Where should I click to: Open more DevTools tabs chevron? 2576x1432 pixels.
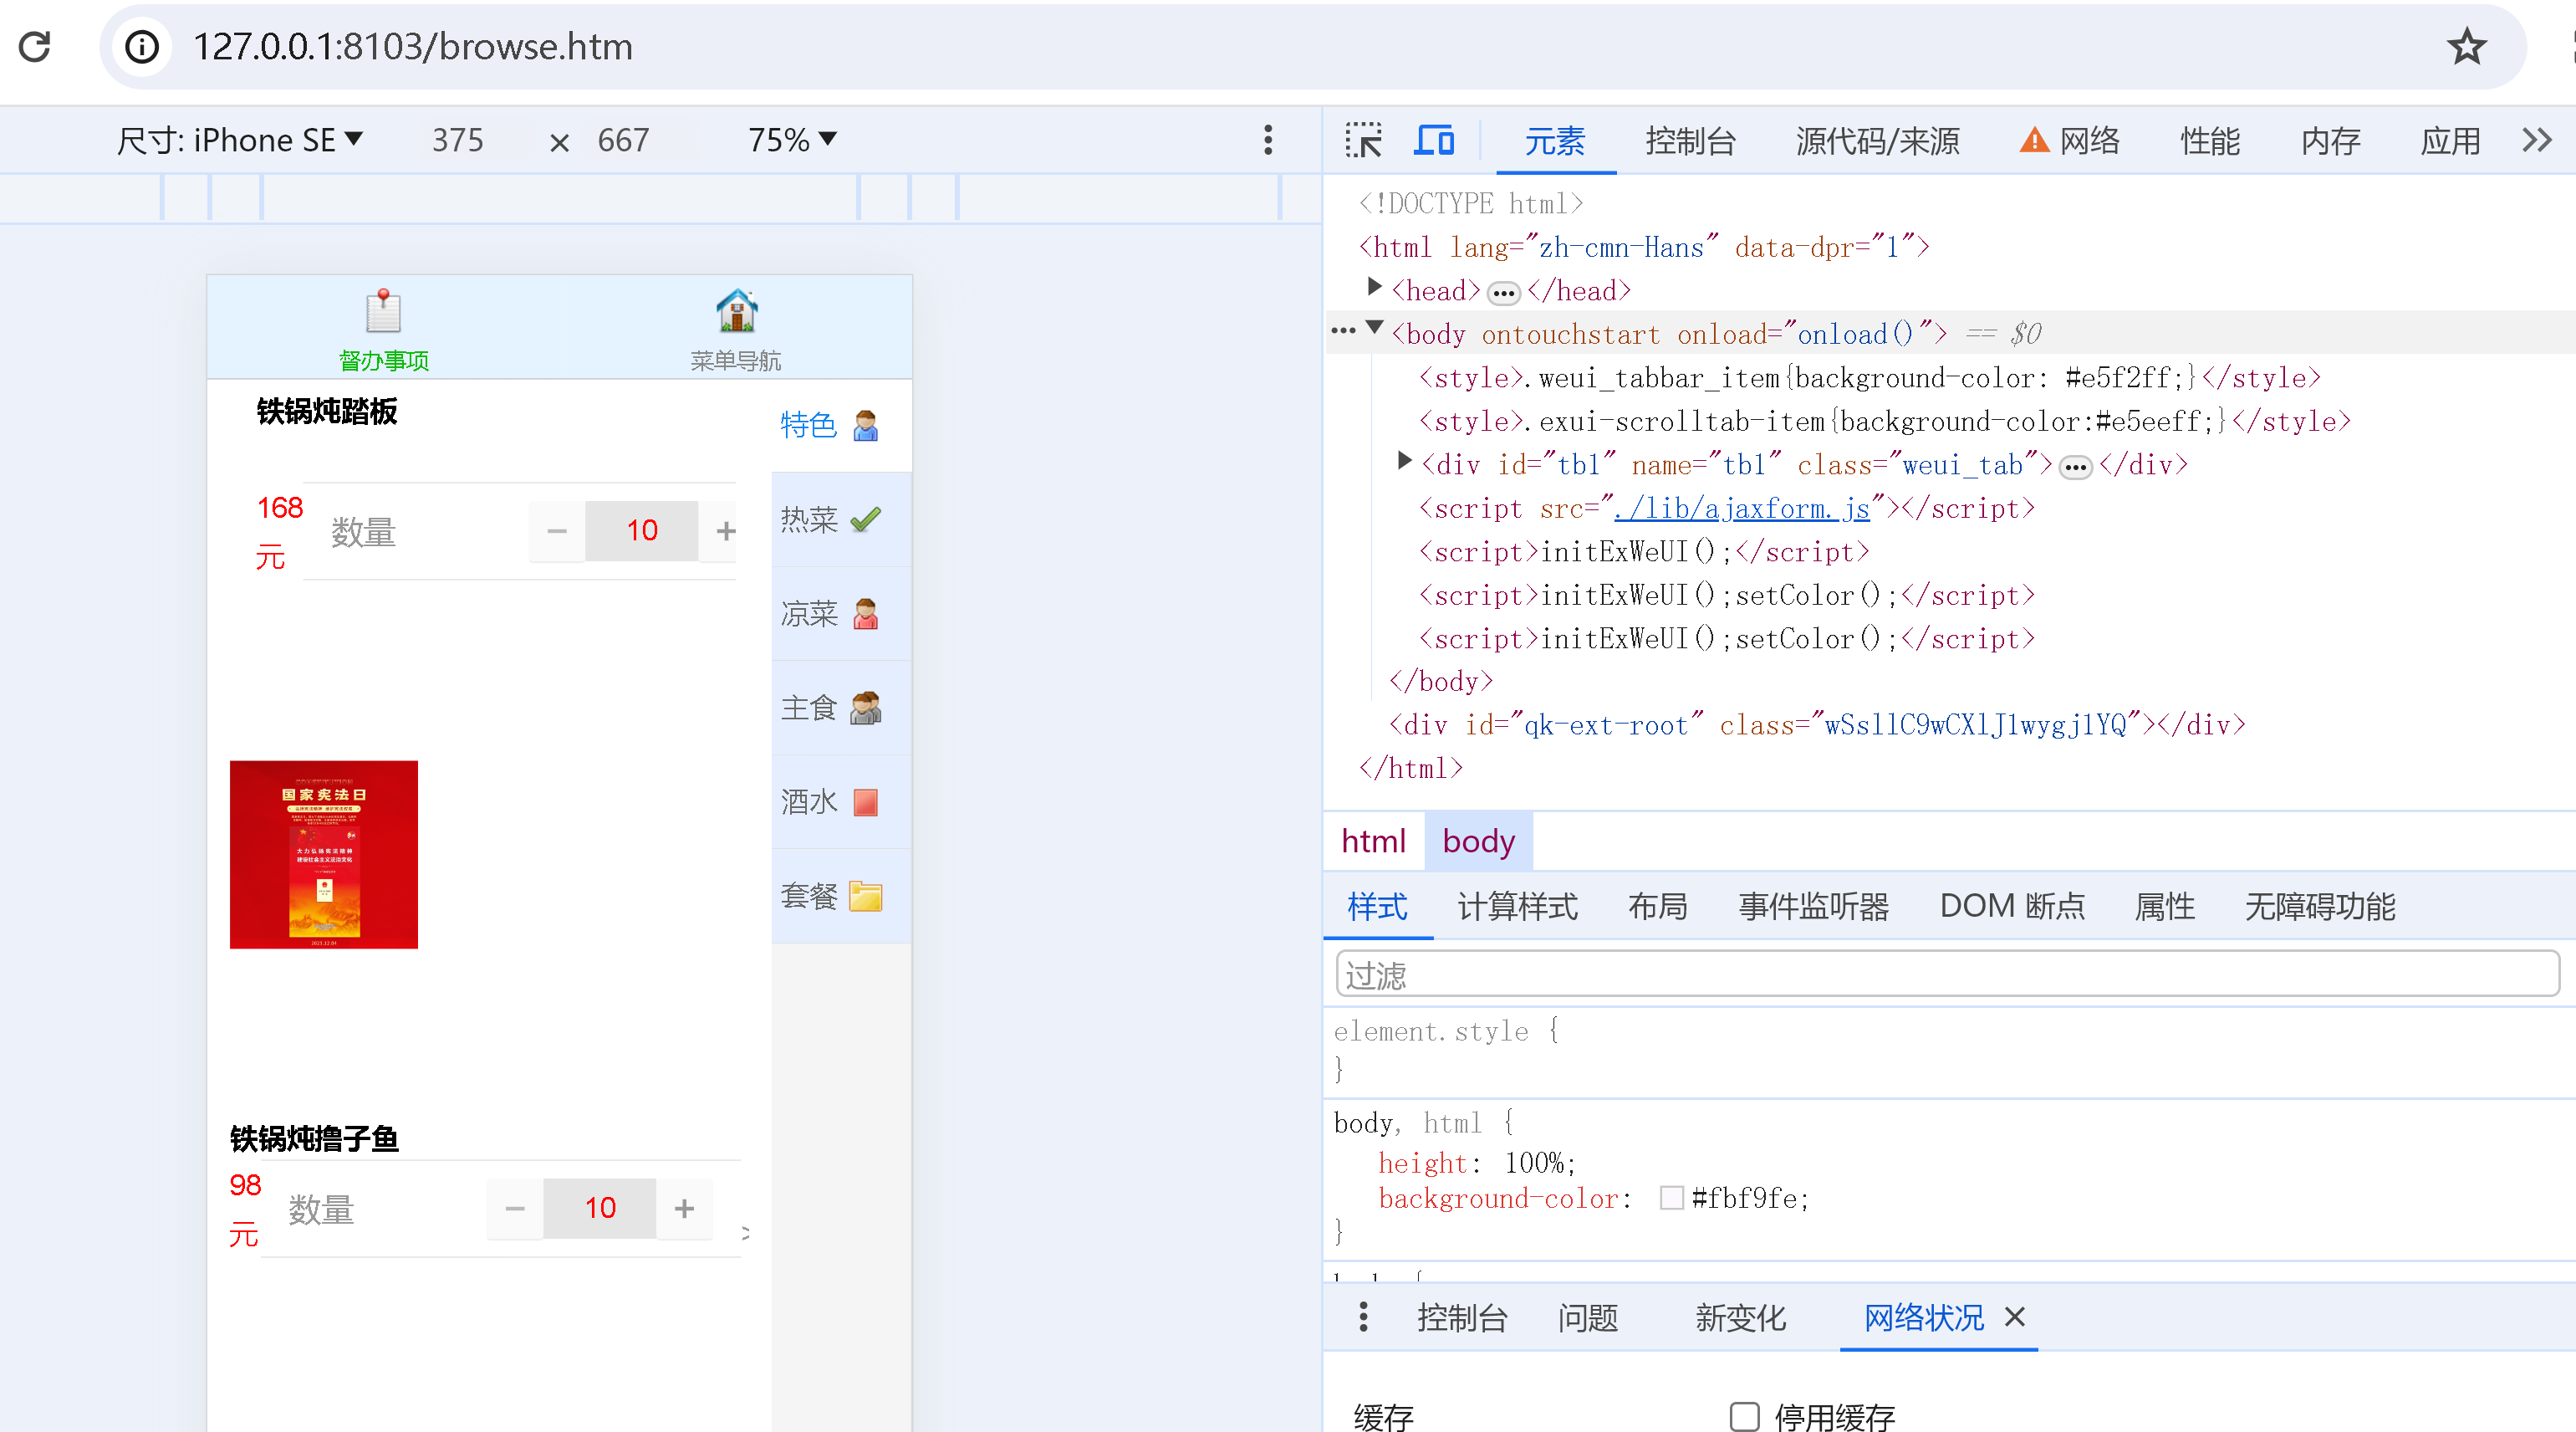2536,140
